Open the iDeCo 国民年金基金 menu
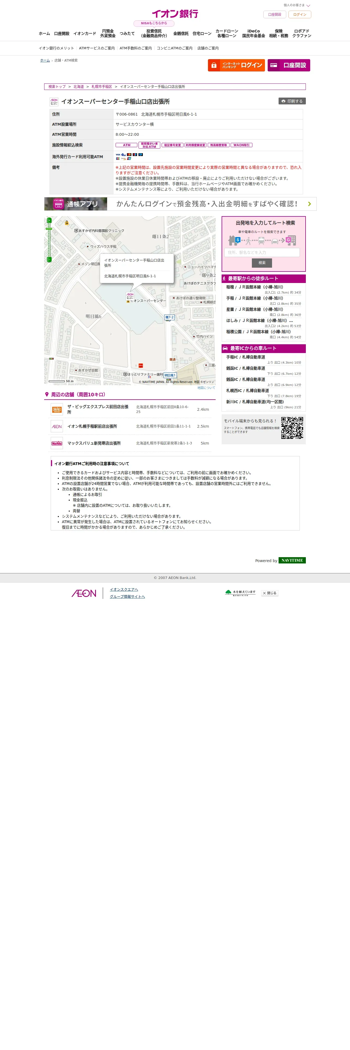Screen dimensions: 350x1050 254,34
